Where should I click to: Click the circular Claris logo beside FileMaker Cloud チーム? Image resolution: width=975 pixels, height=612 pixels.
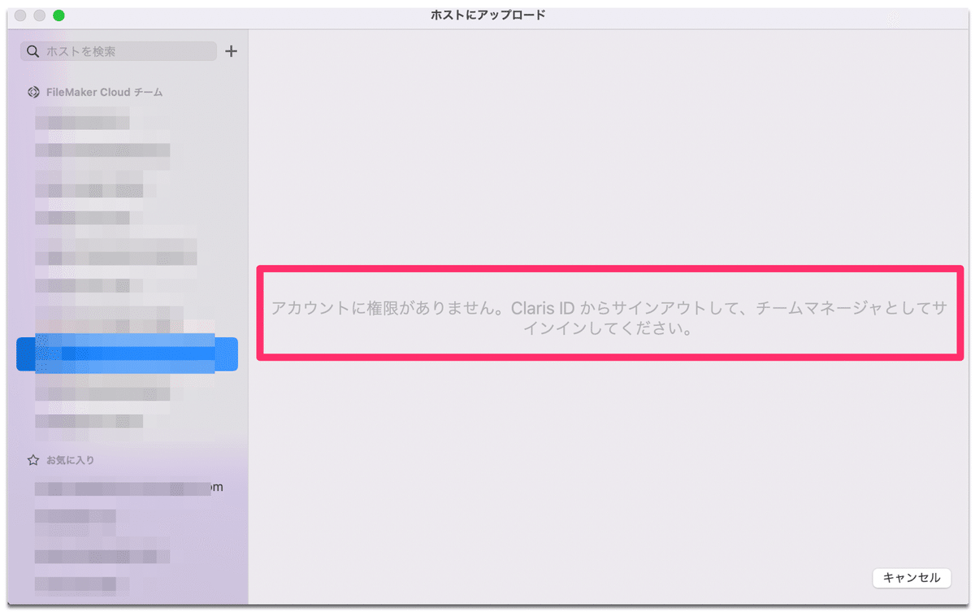point(34,92)
